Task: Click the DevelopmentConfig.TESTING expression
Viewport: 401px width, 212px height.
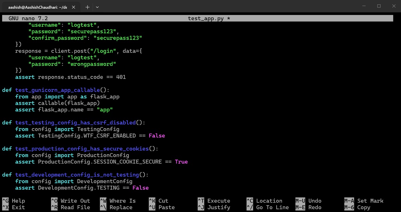Action: coord(79,188)
